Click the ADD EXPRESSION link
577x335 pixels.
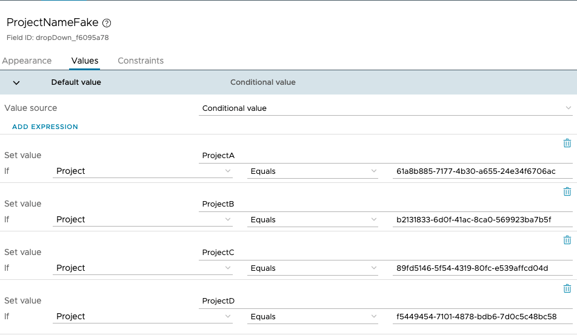45,127
